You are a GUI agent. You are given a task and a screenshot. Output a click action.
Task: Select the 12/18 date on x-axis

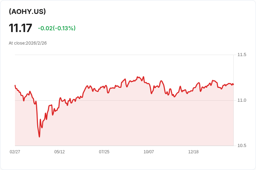[x=193, y=152]
